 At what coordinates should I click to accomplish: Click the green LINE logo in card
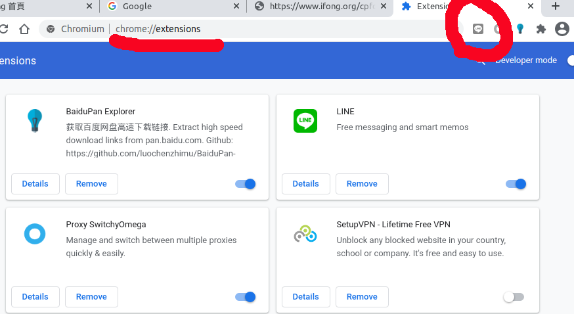pyautogui.click(x=305, y=121)
